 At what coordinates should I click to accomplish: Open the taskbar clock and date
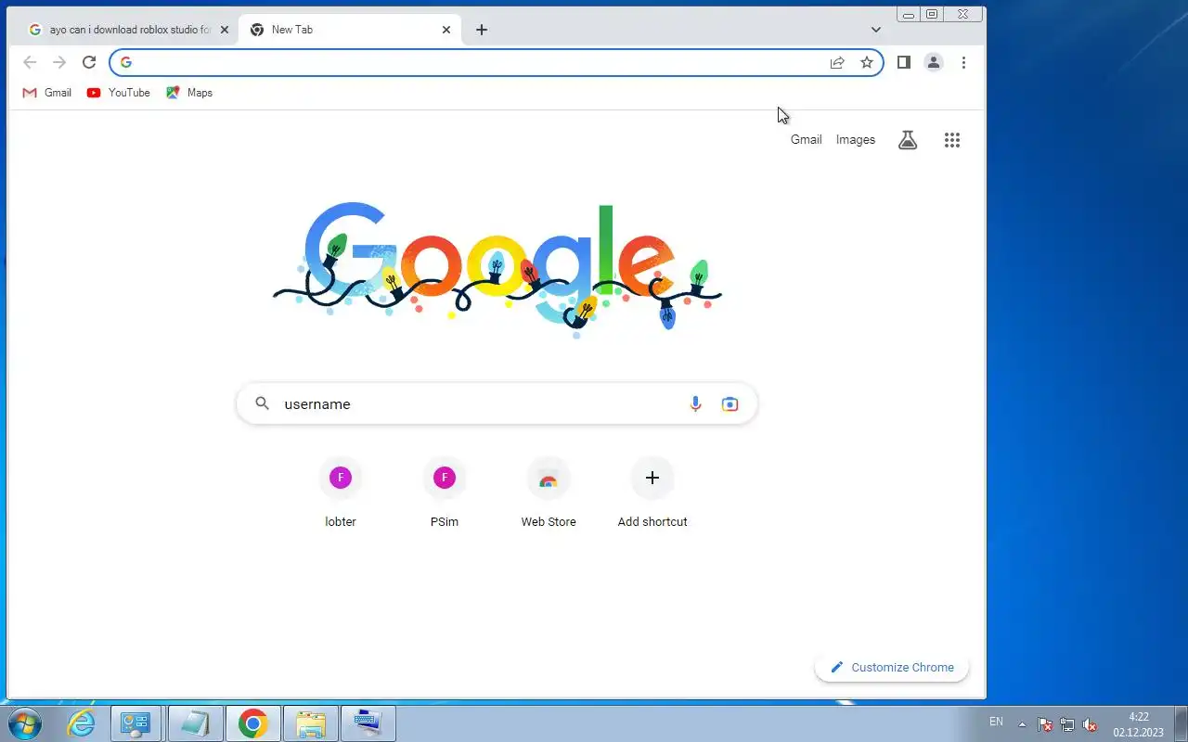(x=1138, y=724)
